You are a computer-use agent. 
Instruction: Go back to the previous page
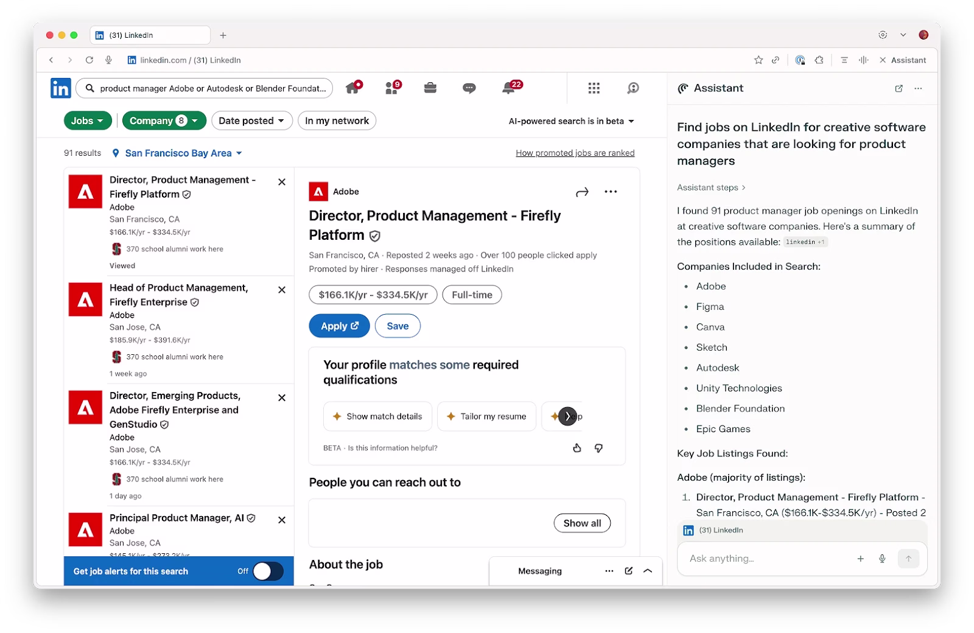coord(52,60)
